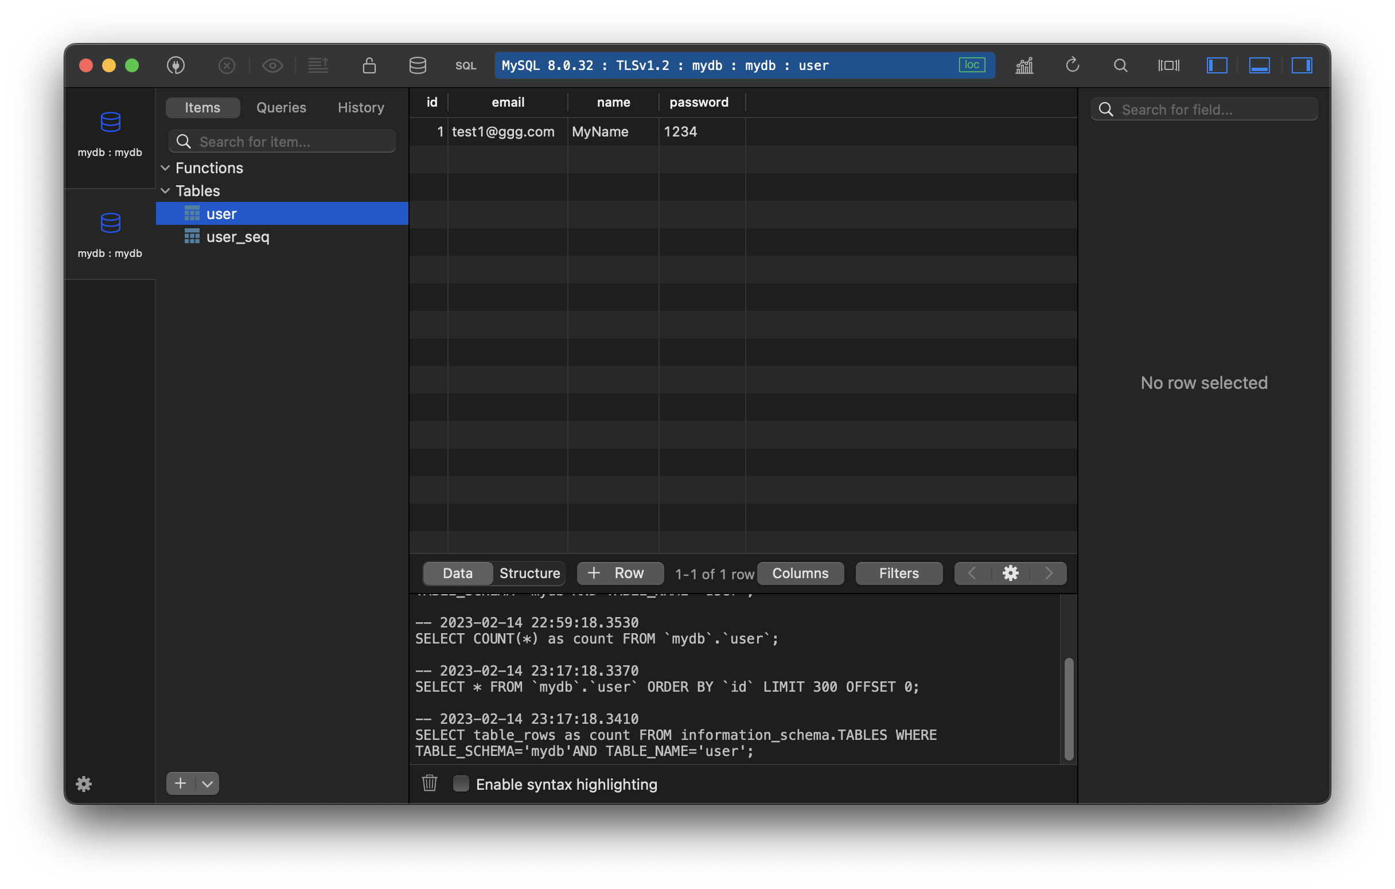Screen dimensions: 1395x889
Task: Toggle the right details pane
Action: pos(1301,65)
